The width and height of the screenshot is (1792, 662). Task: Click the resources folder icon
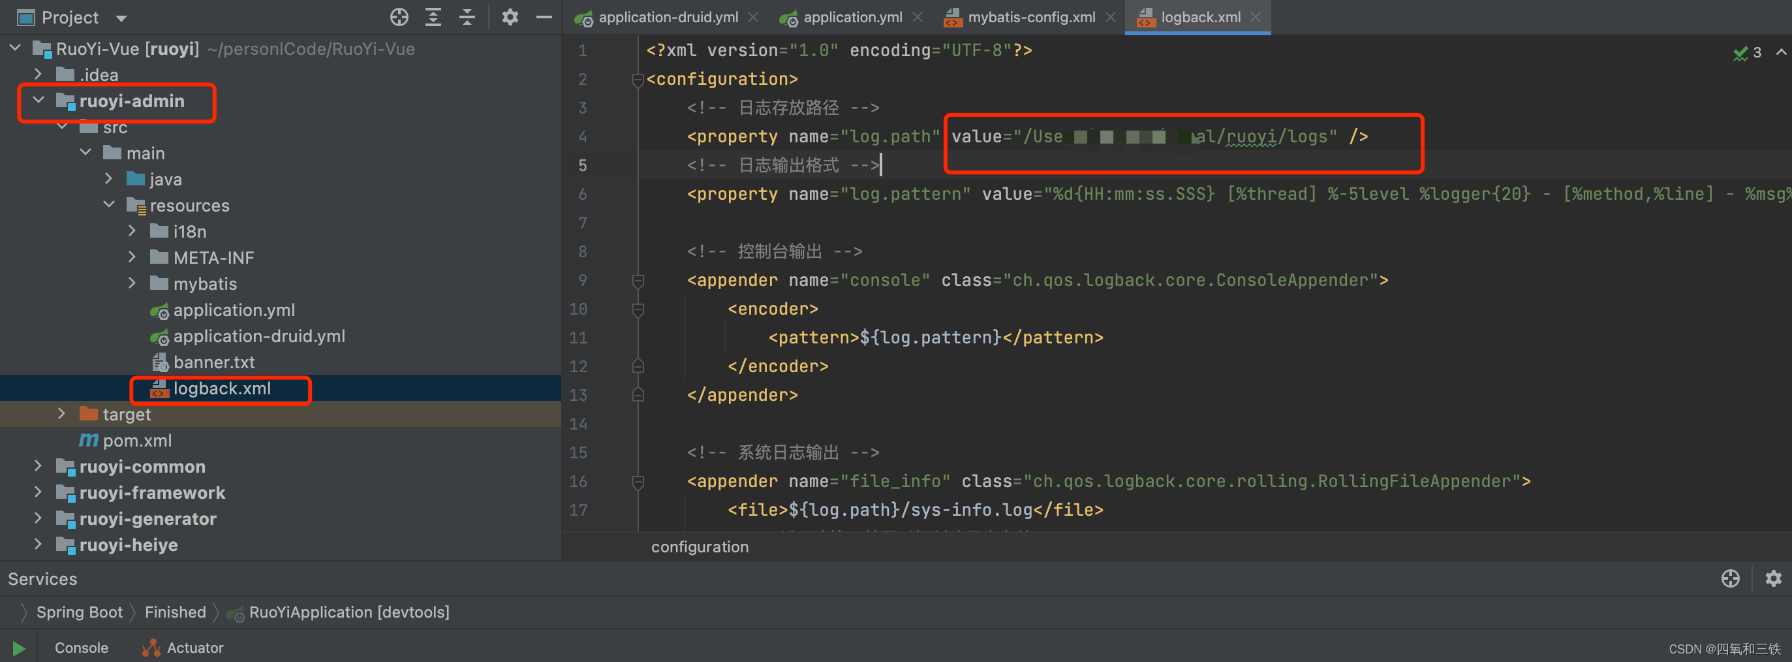pyautogui.click(x=136, y=206)
